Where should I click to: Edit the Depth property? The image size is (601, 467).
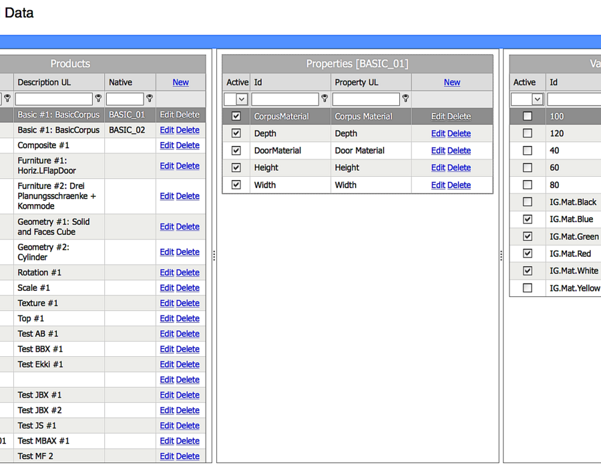coord(438,133)
